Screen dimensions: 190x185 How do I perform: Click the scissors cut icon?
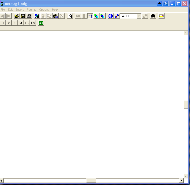click(x=43, y=16)
